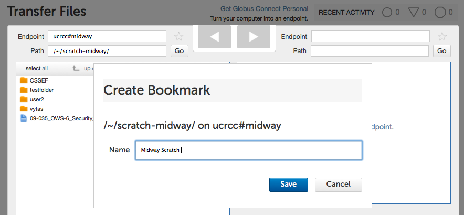Viewport: 464px width, 215px height.
Task: Click Go beside the empty right path
Action: 442,51
